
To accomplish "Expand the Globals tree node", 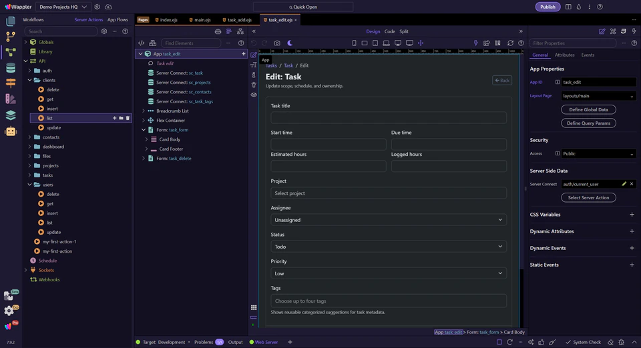I will (x=26, y=42).
